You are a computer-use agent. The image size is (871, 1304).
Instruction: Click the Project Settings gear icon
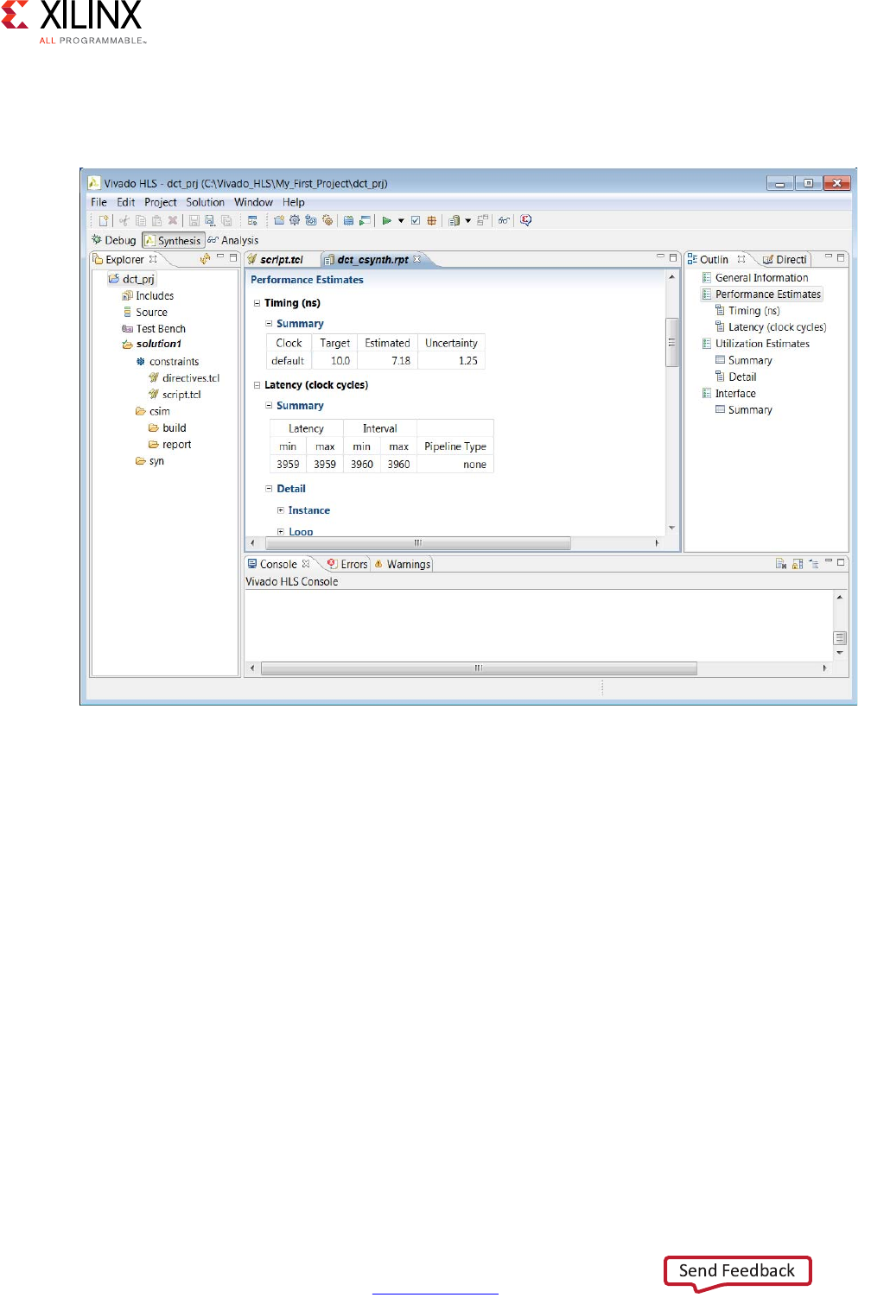(295, 220)
